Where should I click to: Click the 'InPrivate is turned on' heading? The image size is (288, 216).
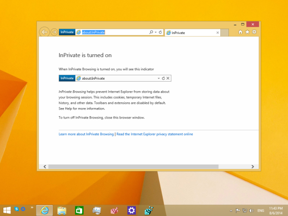(85, 55)
